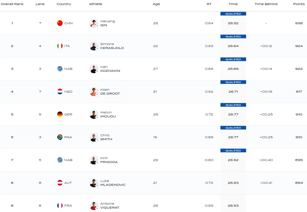Screen dimensions: 307x212
Task: Click the Overall Rank column header
Action: pos(12,4)
